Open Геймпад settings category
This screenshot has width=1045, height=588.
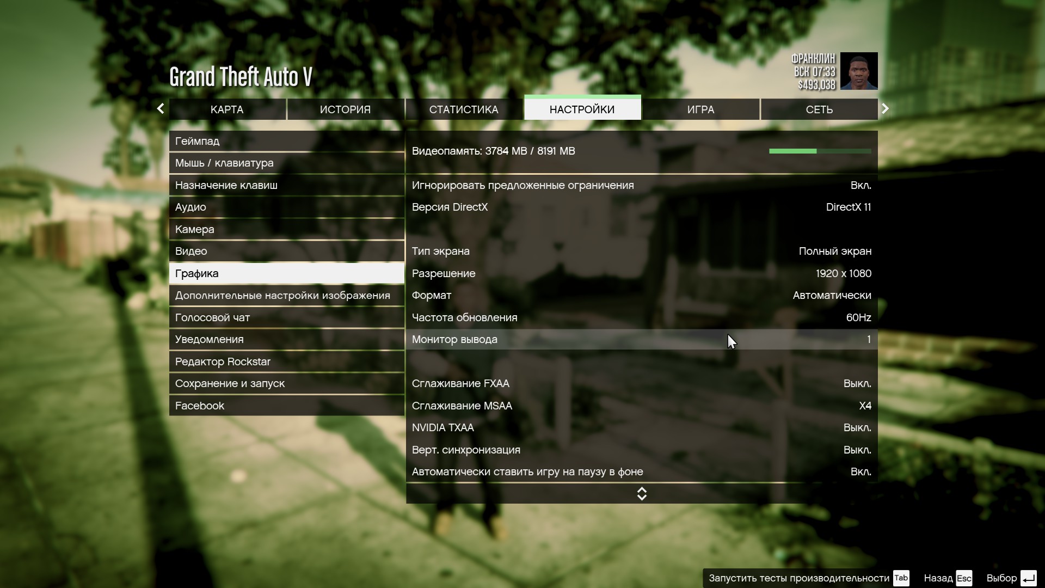(x=287, y=141)
